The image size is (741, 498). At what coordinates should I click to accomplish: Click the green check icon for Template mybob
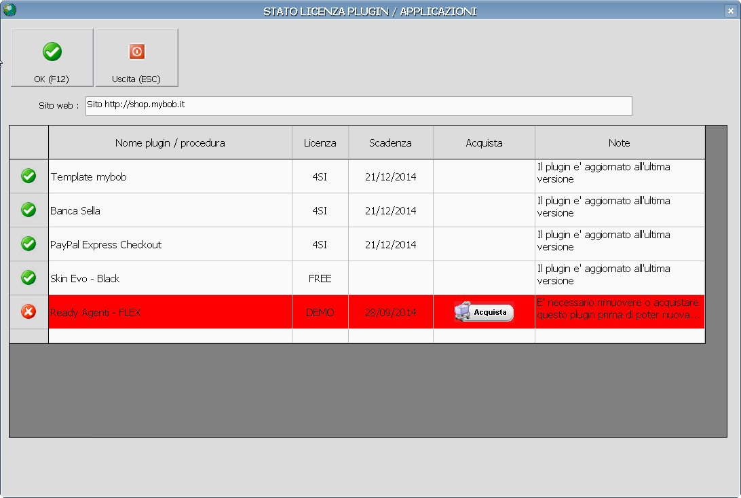tap(28, 176)
